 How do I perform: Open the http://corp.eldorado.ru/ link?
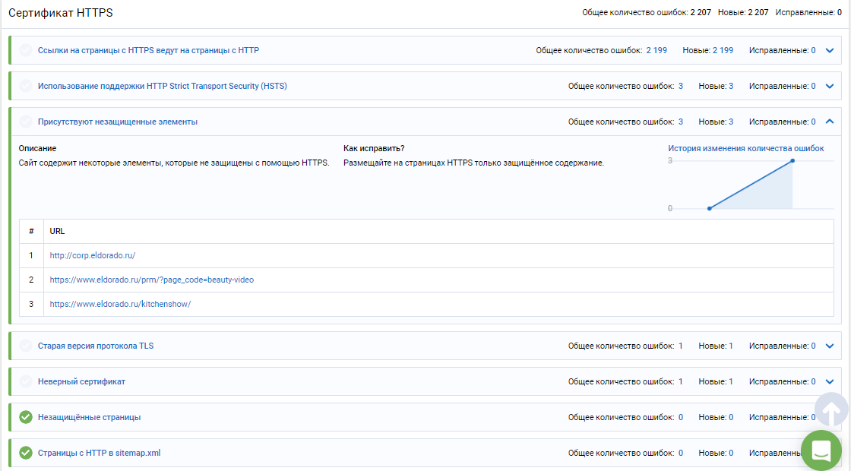92,255
